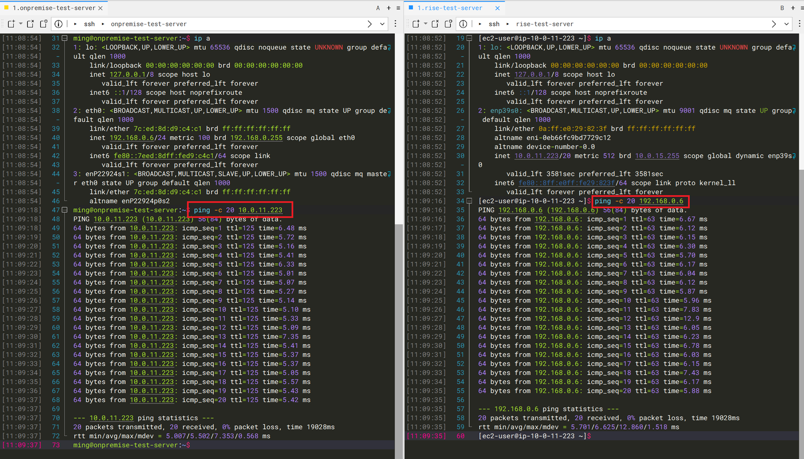Collapse the ping output block at line 47
804x459 pixels.
(x=65, y=210)
